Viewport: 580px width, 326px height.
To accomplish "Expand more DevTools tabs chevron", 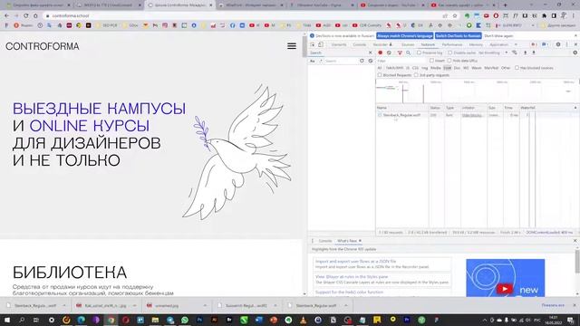I will click(516, 44).
